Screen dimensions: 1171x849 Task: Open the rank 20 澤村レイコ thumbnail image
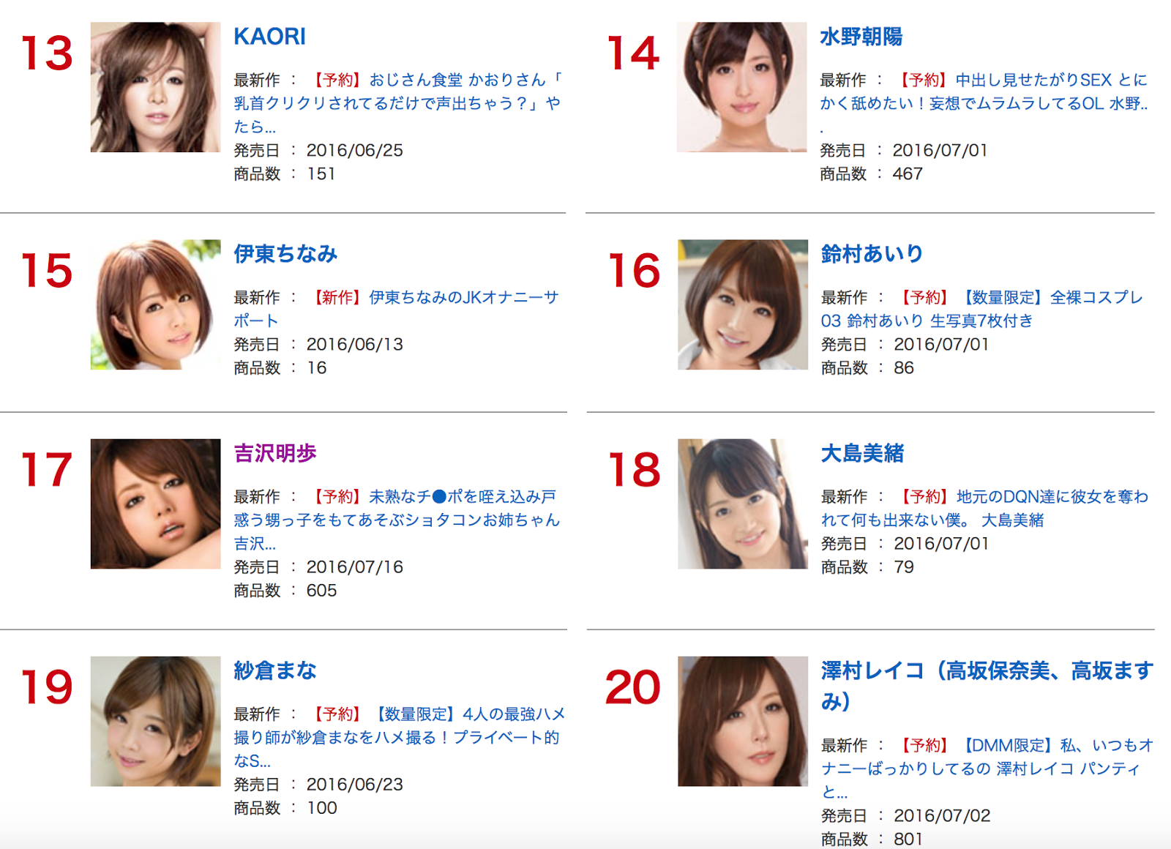[x=743, y=721]
